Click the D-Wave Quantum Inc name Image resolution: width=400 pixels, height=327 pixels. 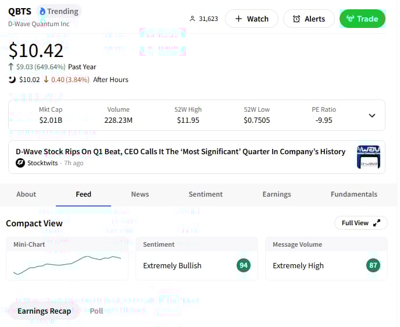39,24
